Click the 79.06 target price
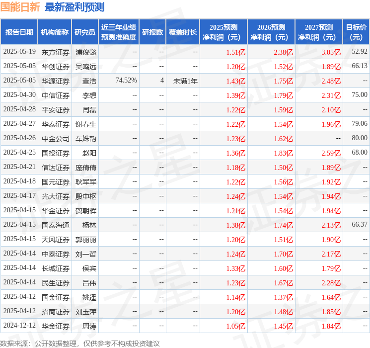Screen dimensions: 370x348 [x=360, y=124]
